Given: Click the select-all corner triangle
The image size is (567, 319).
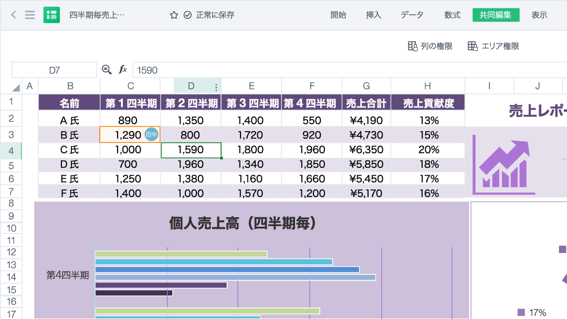Looking at the screenshot, I should coord(16,87).
